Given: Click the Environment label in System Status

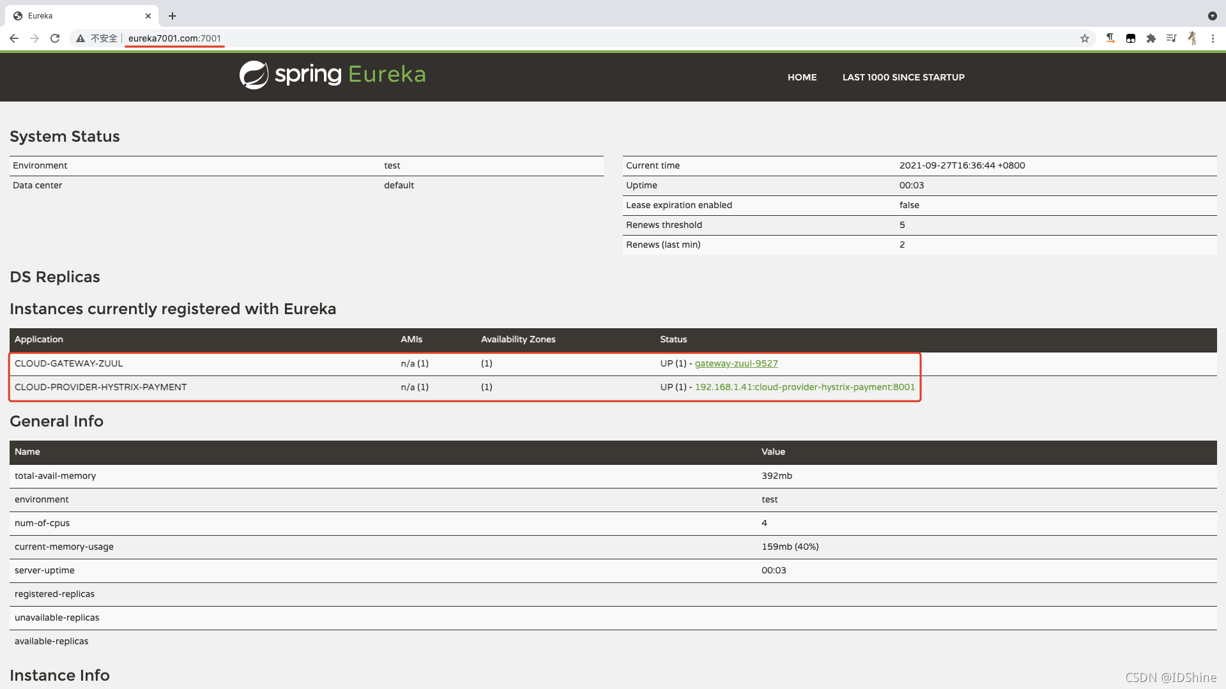Looking at the screenshot, I should click(x=40, y=165).
